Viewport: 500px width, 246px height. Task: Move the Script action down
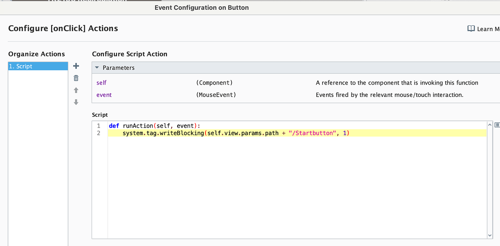76,102
